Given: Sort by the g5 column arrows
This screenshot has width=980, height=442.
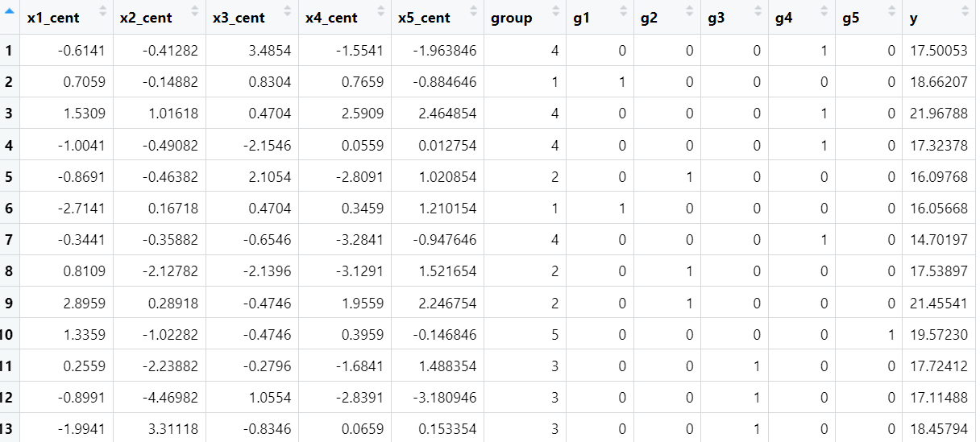Looking at the screenshot, I should (891, 11).
